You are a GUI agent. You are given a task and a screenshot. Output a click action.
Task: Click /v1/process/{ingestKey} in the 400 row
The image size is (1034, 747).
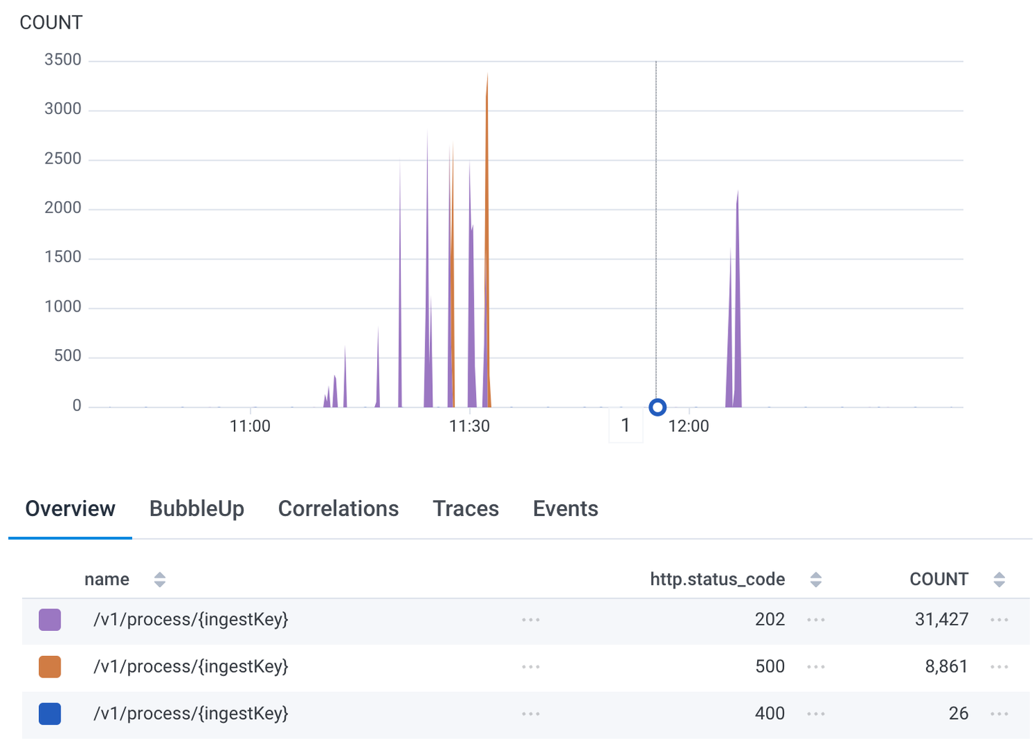191,714
